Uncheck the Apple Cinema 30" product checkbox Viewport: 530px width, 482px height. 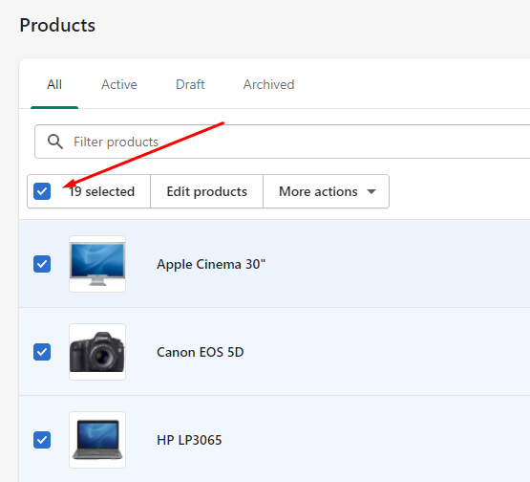(x=42, y=264)
